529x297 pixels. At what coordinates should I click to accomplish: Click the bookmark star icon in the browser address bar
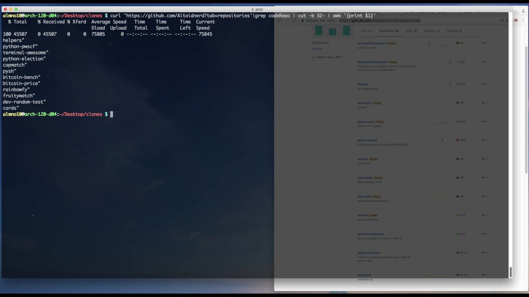[508, 20]
